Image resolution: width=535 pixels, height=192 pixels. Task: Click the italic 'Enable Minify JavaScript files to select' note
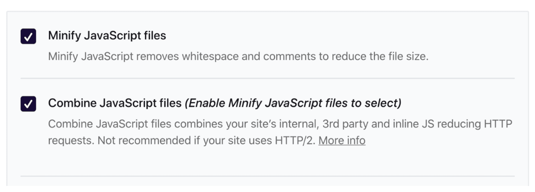[293, 103]
